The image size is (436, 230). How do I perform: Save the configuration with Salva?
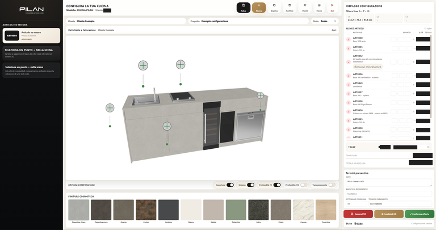click(244, 8)
